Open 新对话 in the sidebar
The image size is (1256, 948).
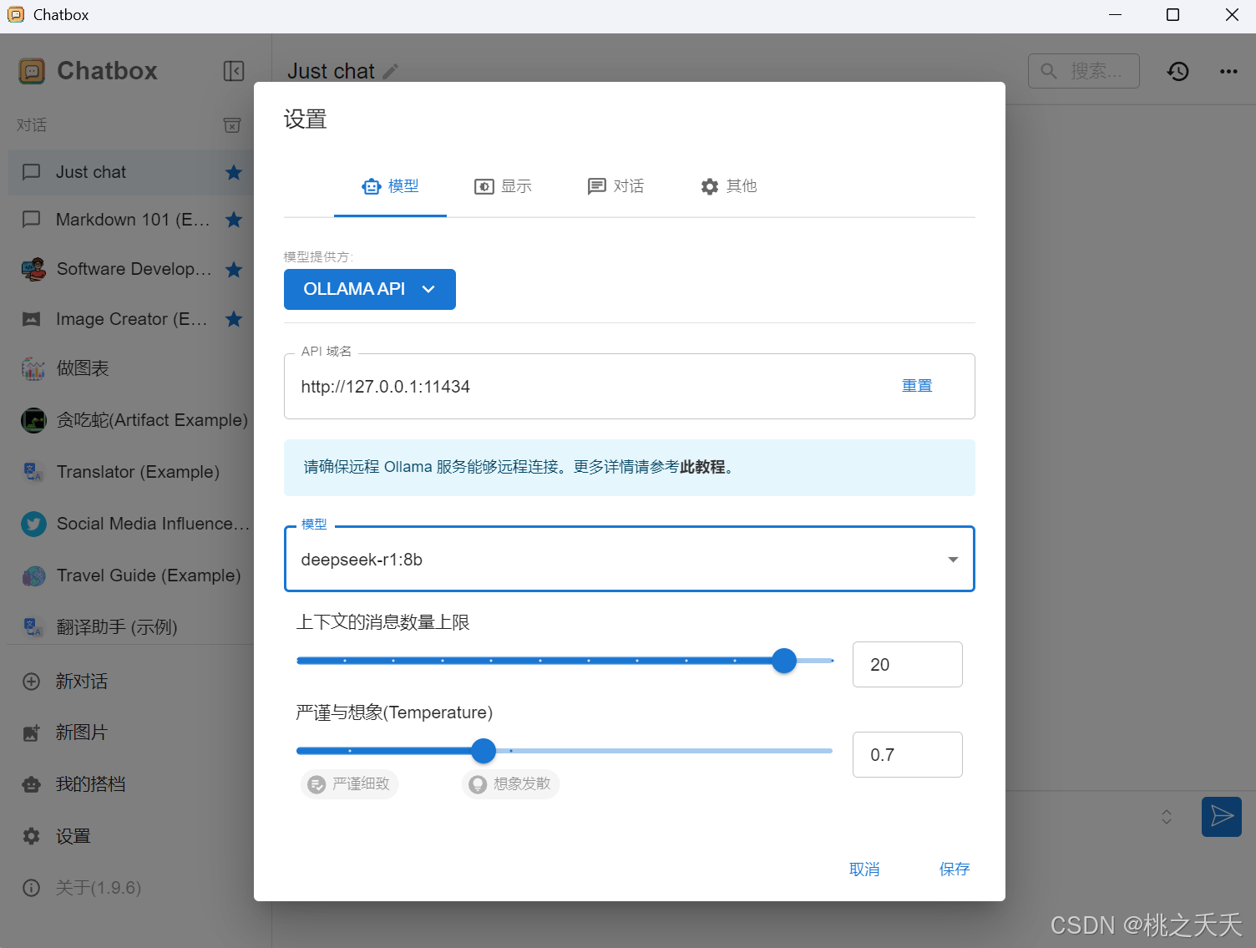click(131, 682)
